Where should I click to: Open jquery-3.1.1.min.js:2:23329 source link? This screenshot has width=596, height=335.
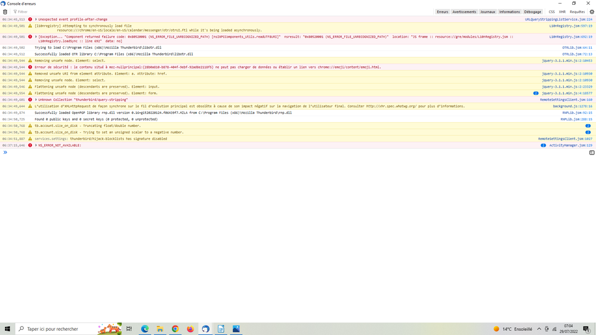tap(567, 86)
